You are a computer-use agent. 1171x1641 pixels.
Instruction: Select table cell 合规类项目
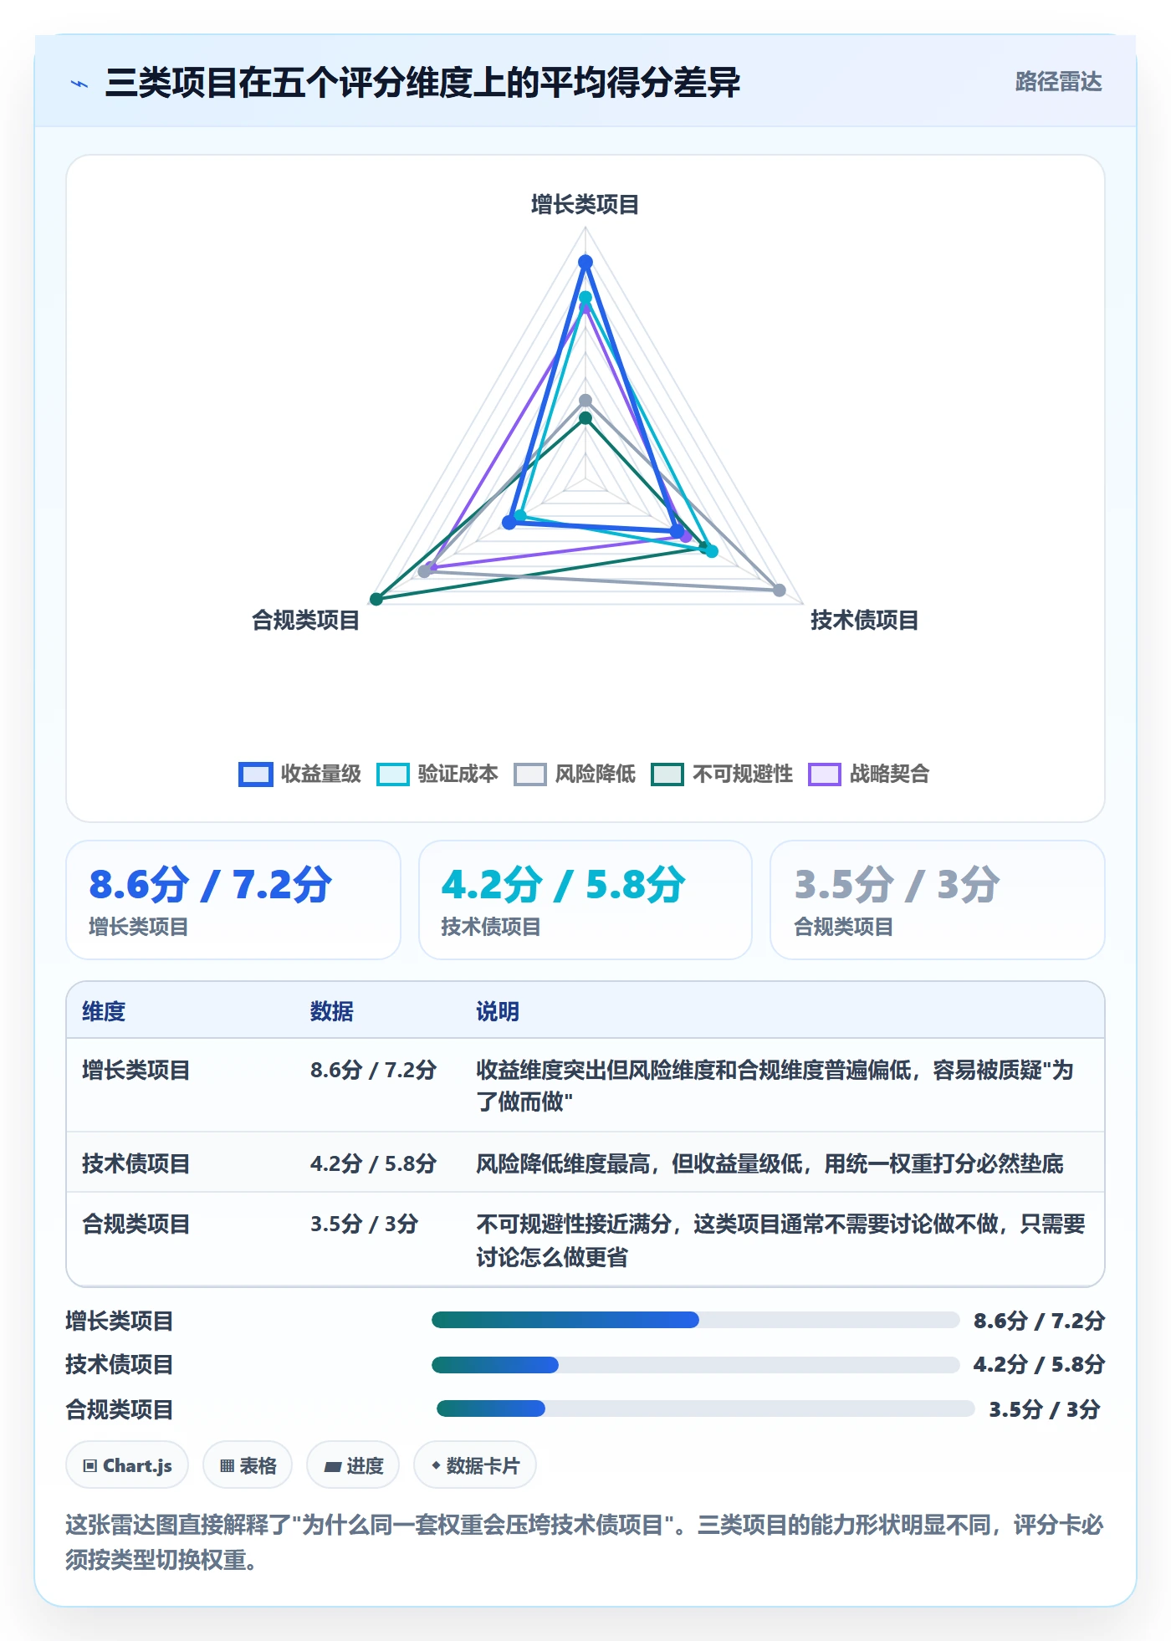tap(136, 1224)
